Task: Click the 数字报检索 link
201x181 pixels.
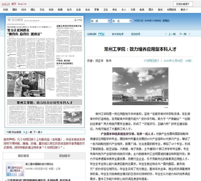Action: 118,34
